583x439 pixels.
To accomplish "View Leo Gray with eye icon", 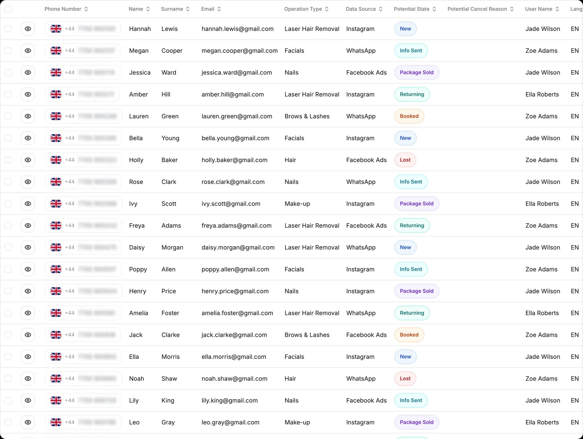I will coord(28,422).
